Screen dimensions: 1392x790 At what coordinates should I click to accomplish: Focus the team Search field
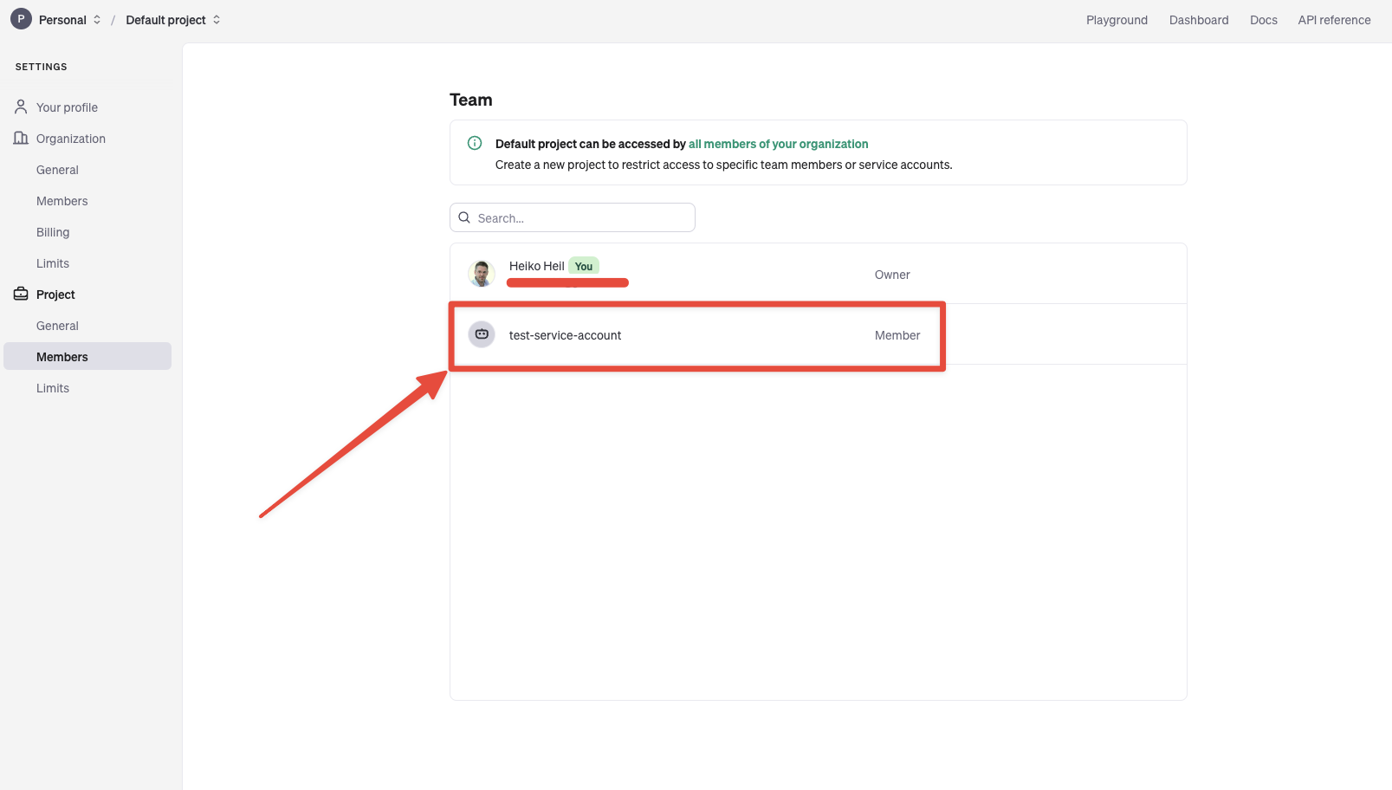580,218
